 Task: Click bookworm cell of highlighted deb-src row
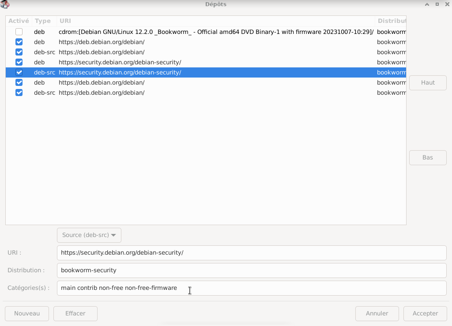[391, 73]
